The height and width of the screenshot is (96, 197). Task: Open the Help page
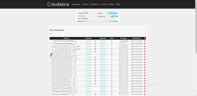click(118, 4)
